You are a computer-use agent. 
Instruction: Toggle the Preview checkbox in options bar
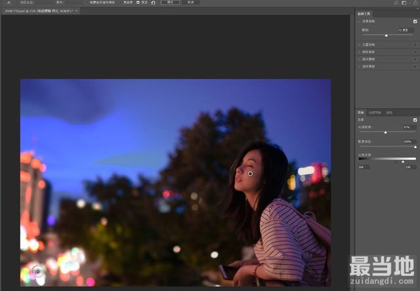pos(138,3)
